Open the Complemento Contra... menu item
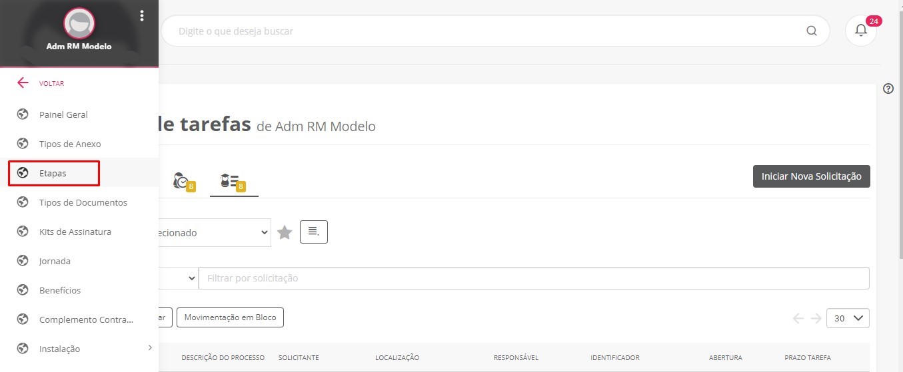Viewport: 903px width, 372px height. click(x=79, y=319)
